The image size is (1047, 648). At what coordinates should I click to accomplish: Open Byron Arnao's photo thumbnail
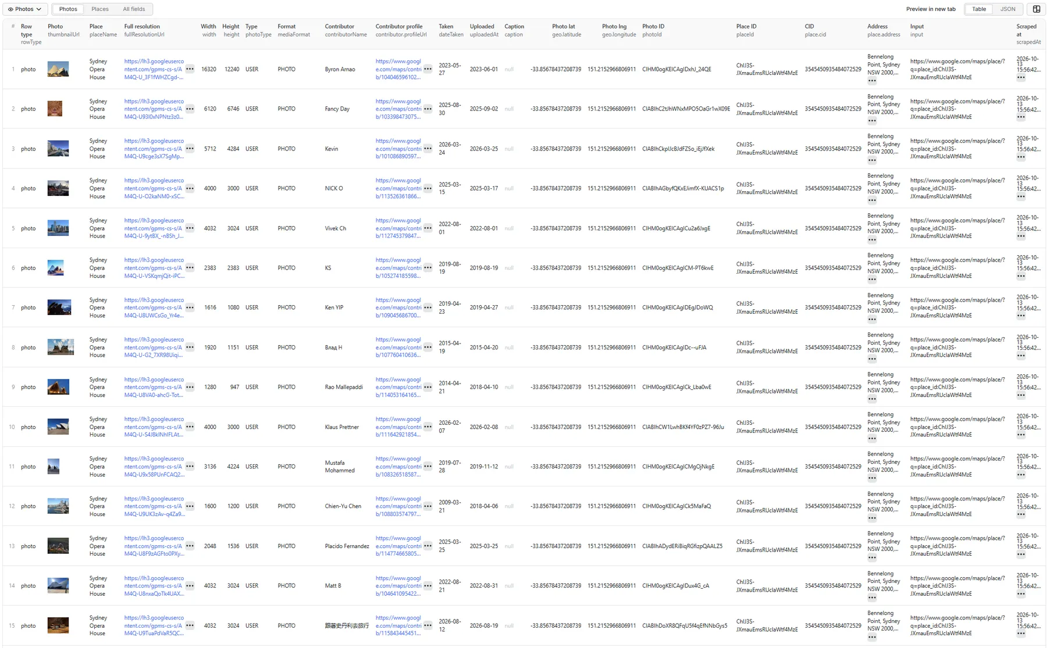click(x=58, y=69)
